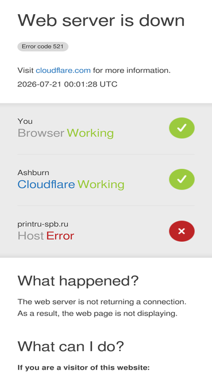Click the red "Error" status text
This screenshot has height=377, width=212.
click(60, 236)
